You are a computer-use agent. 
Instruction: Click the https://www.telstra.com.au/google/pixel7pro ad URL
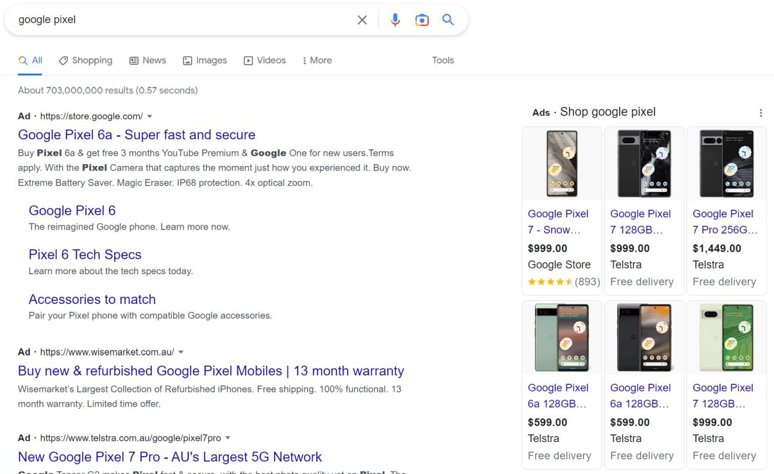[130, 438]
